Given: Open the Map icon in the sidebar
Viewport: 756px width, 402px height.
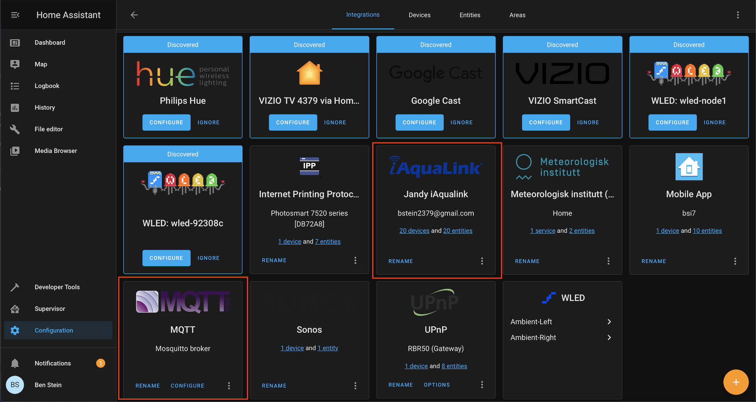Looking at the screenshot, I should tap(15, 64).
